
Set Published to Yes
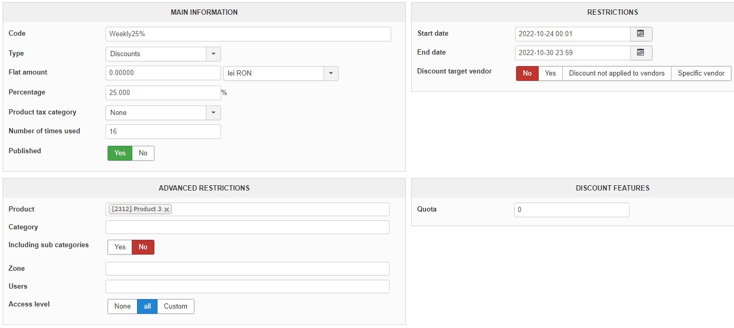tap(120, 153)
